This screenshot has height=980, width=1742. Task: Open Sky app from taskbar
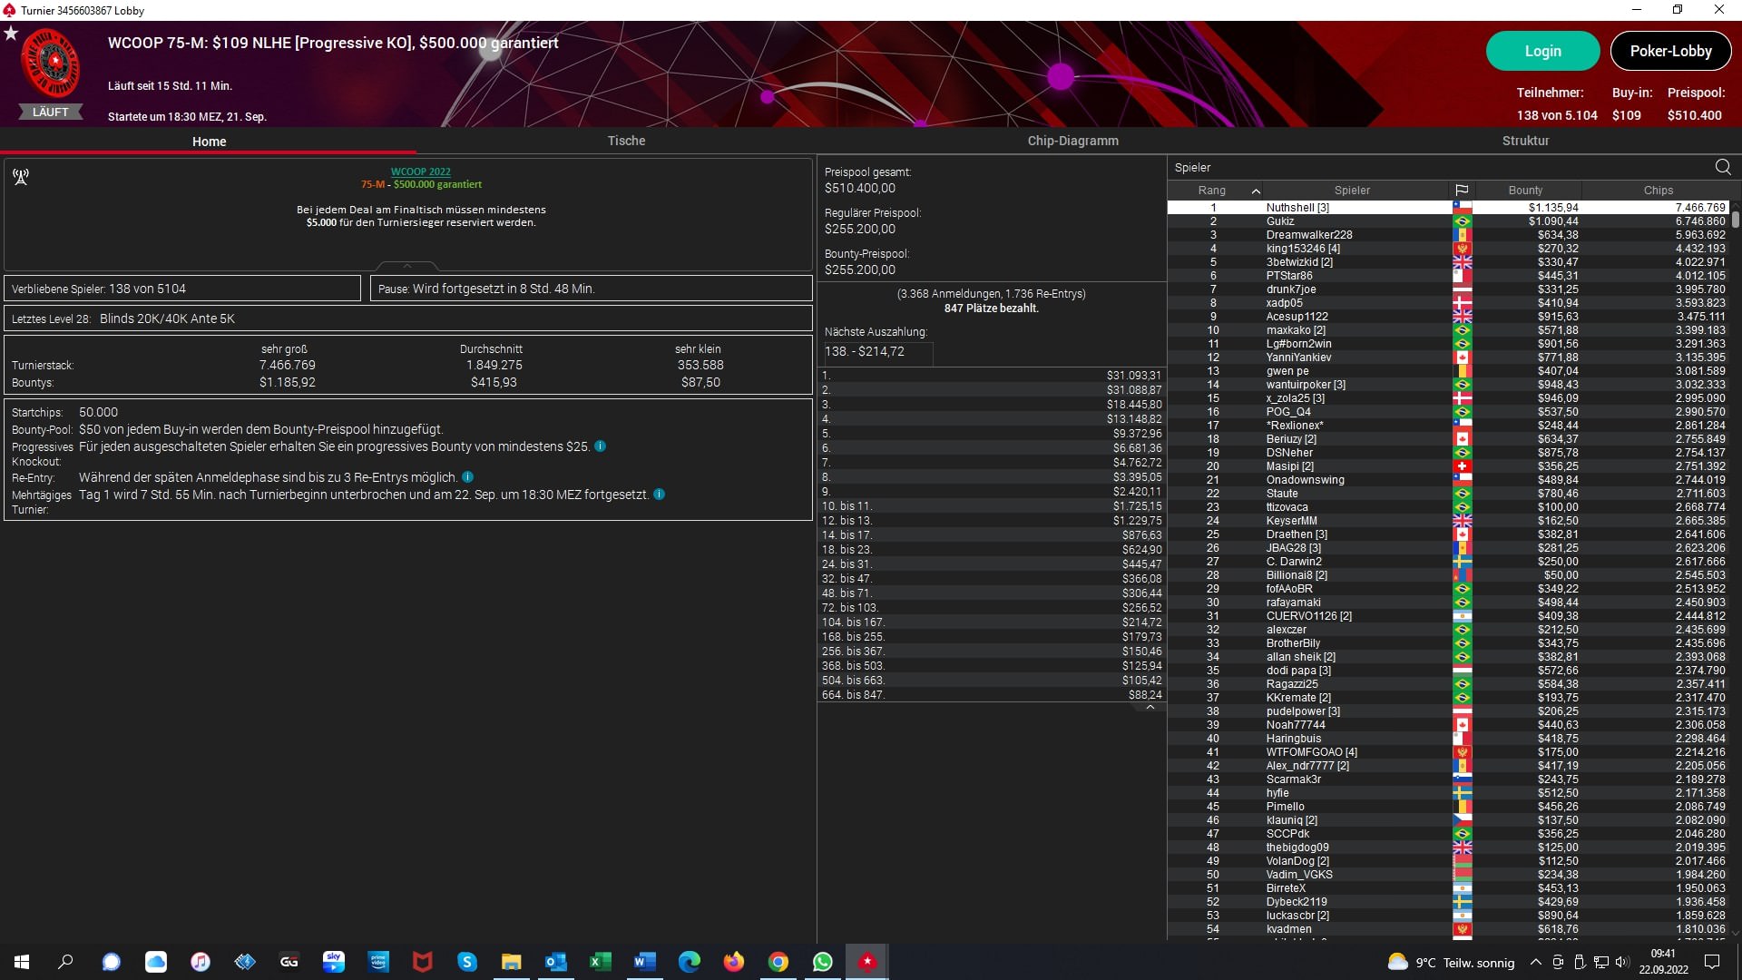pos(333,962)
